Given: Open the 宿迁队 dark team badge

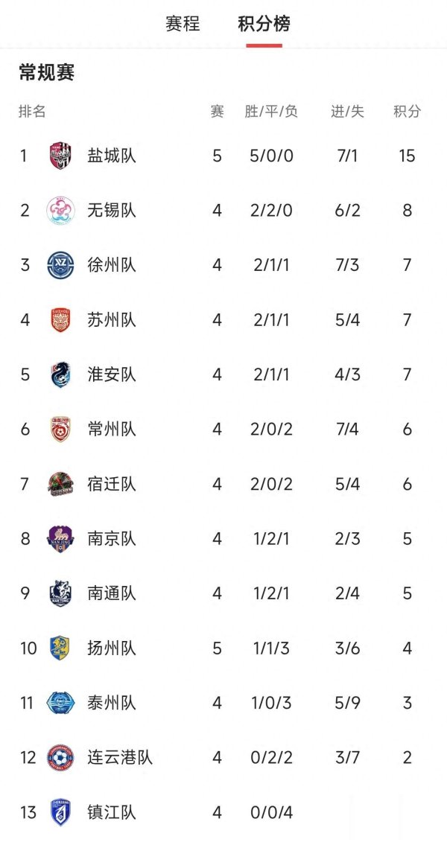Looking at the screenshot, I should 60,485.
